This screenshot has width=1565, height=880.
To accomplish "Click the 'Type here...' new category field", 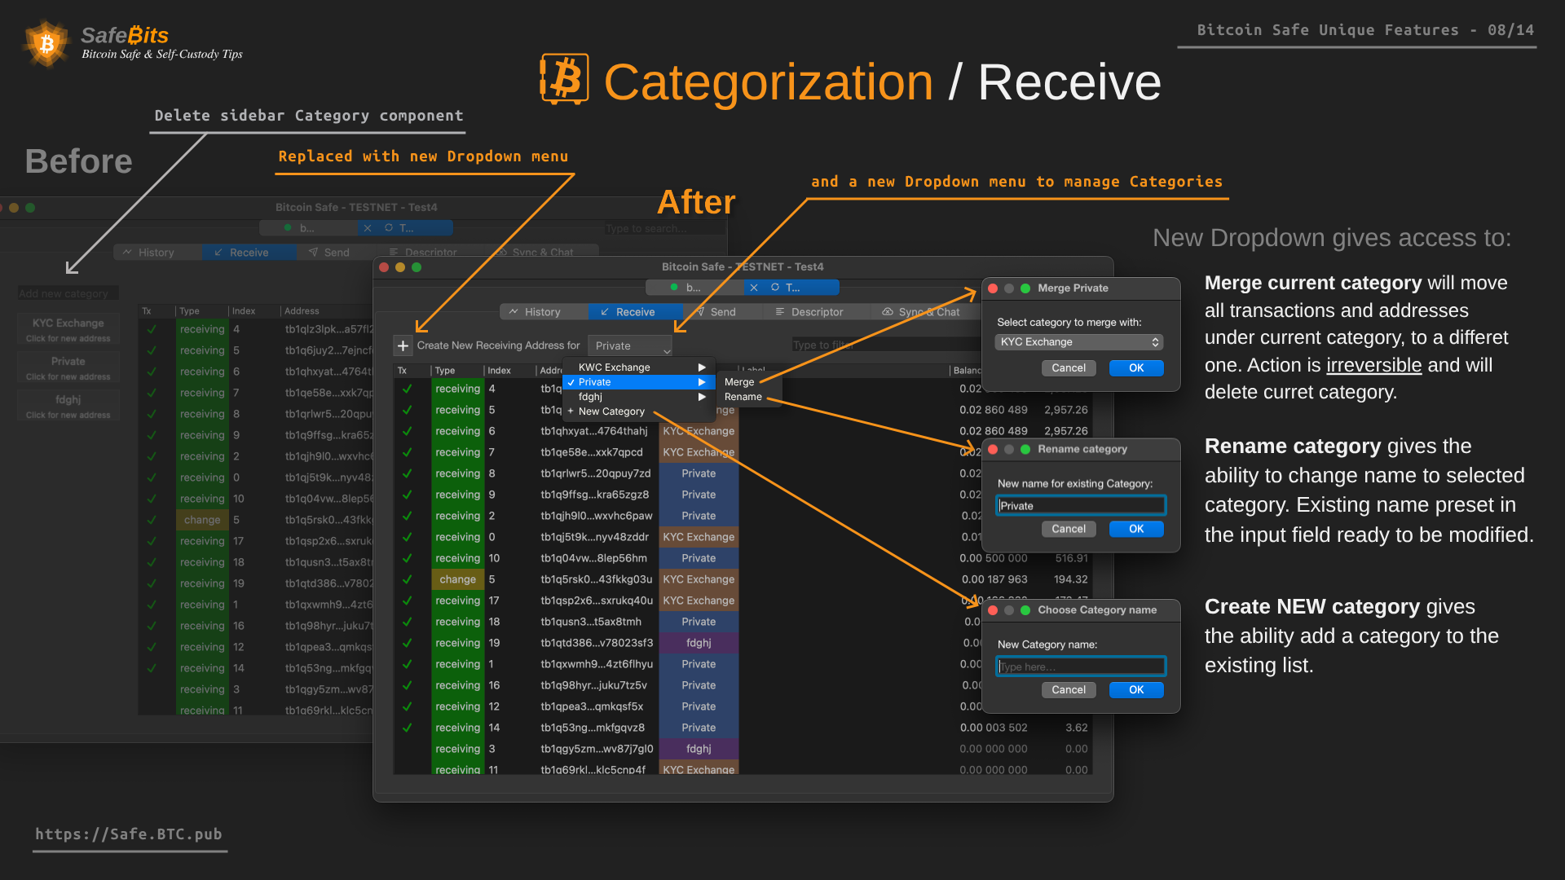I will (1081, 667).
